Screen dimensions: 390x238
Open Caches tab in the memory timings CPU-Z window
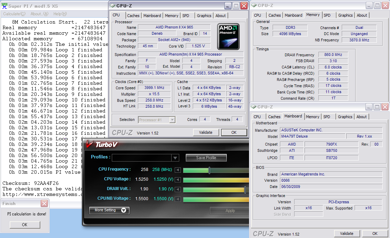click(x=275, y=15)
